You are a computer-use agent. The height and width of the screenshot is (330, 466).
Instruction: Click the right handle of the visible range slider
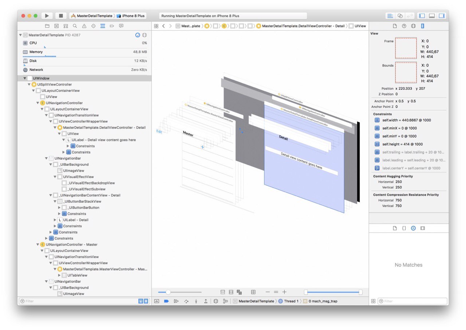[x=360, y=292]
